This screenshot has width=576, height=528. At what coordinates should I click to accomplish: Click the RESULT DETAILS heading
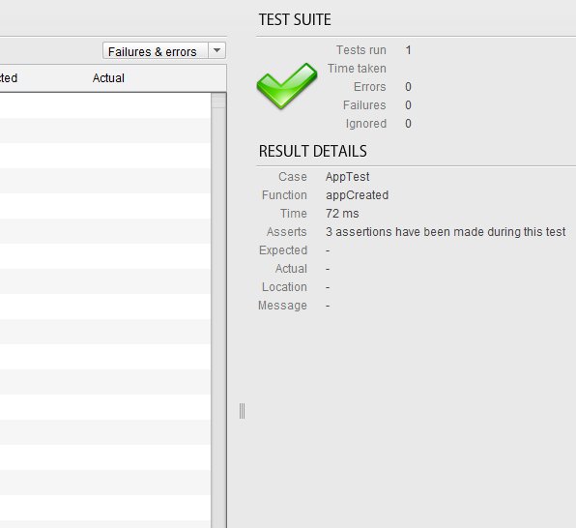click(312, 151)
